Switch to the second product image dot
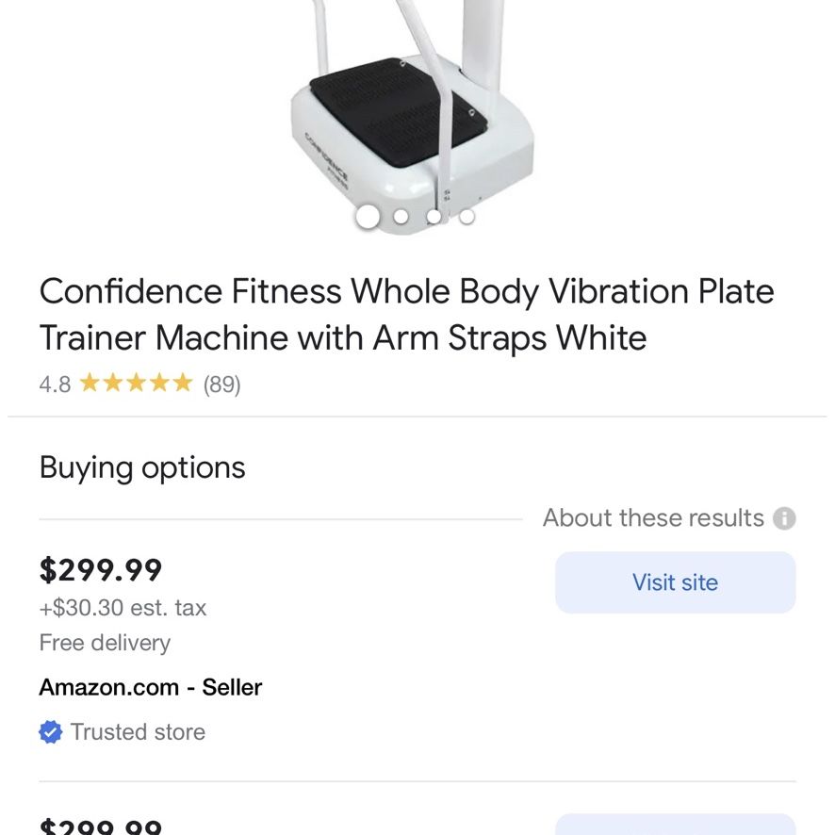Image resolution: width=835 pixels, height=835 pixels. tap(401, 216)
